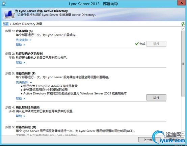Click the green refresh icon
Viewport: 187px width, 146px height.
[183, 24]
